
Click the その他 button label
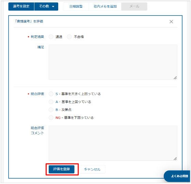44,6
